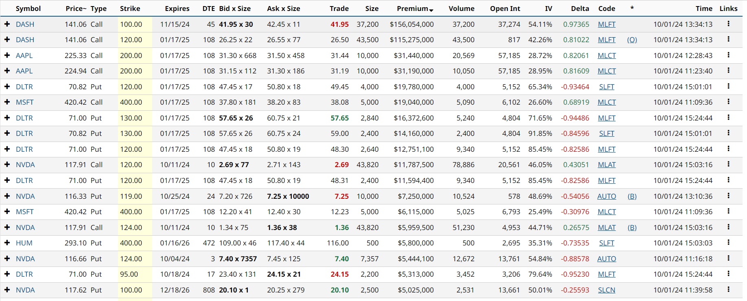Open three-dot links menu for HUM row
This screenshot has width=747, height=301.
click(x=728, y=243)
